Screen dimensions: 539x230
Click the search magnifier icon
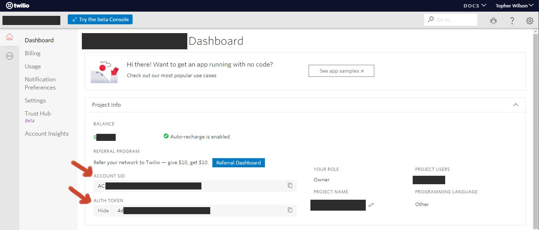coord(430,19)
